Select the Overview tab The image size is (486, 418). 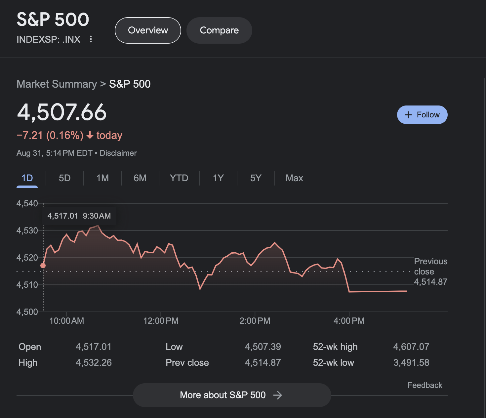(148, 30)
